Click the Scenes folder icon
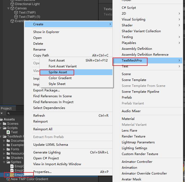This screenshot has width=185, height=182. [x=5, y=124]
